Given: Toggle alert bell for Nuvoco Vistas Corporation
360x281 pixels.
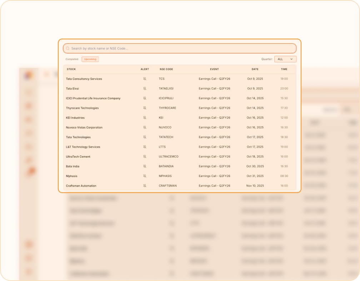Looking at the screenshot, I should pyautogui.click(x=145, y=127).
